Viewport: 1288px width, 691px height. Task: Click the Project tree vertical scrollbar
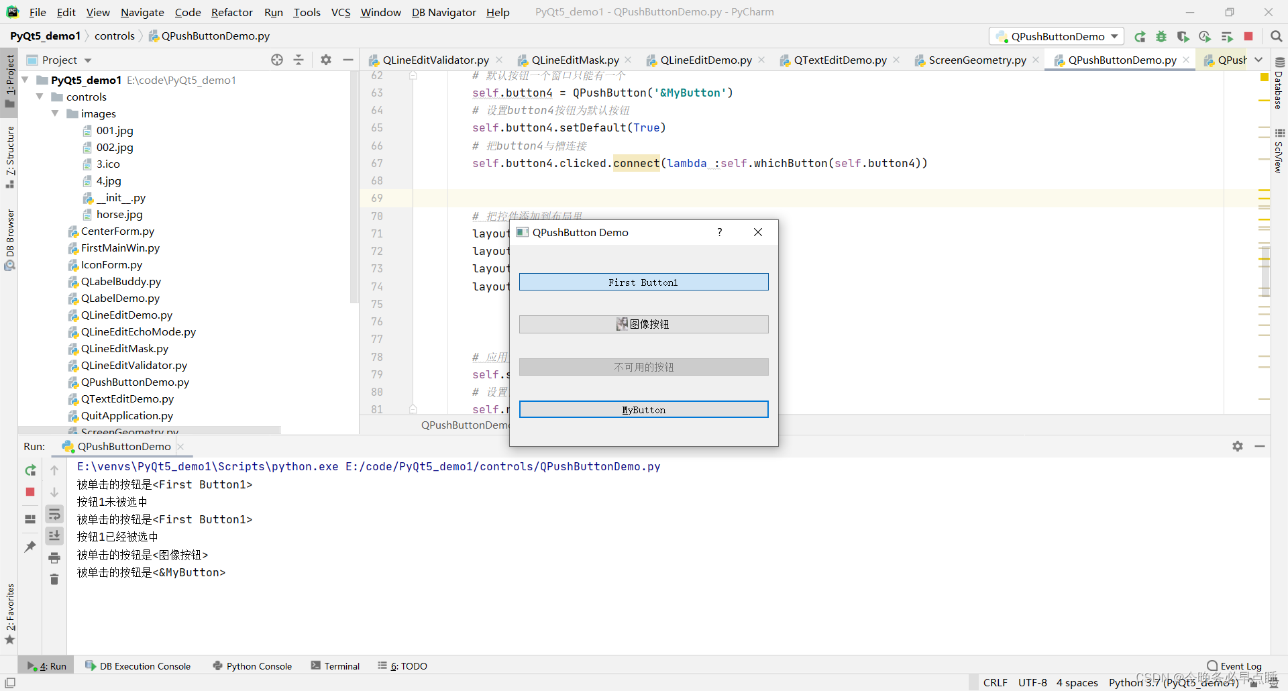click(354, 188)
